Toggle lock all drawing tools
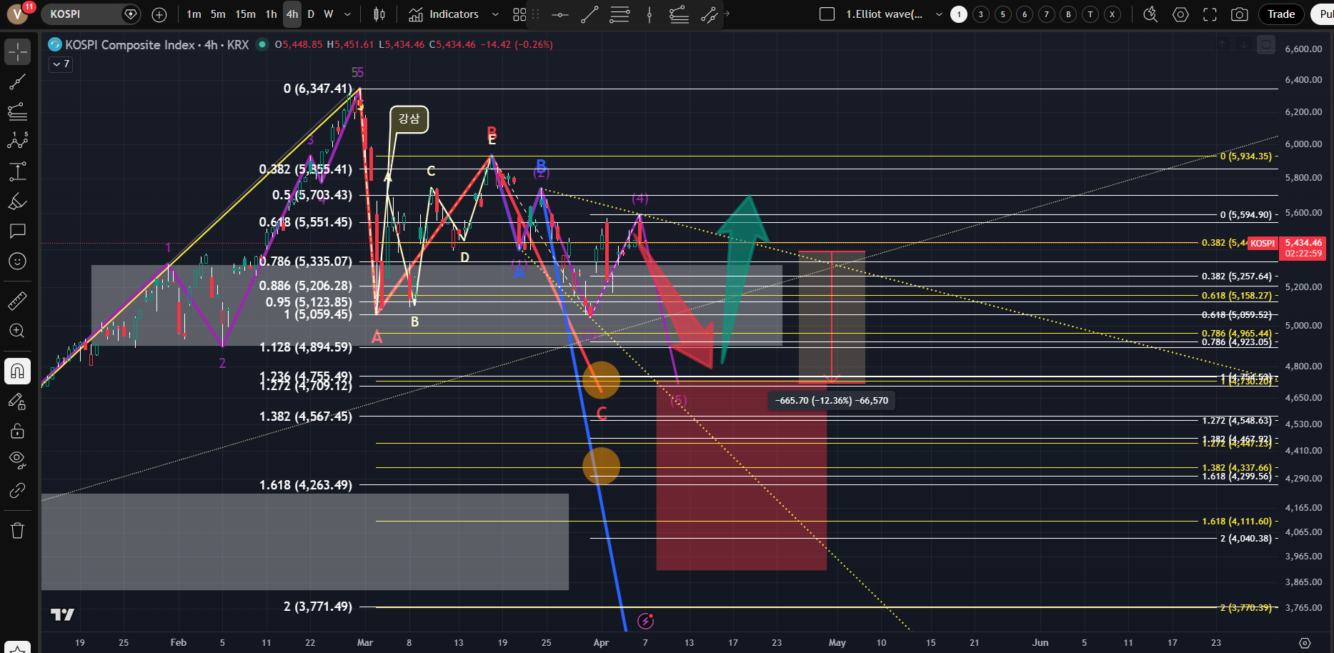The height and width of the screenshot is (653, 1334). (17, 431)
